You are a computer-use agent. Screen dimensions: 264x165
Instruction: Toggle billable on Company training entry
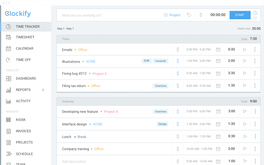[x=178, y=149]
